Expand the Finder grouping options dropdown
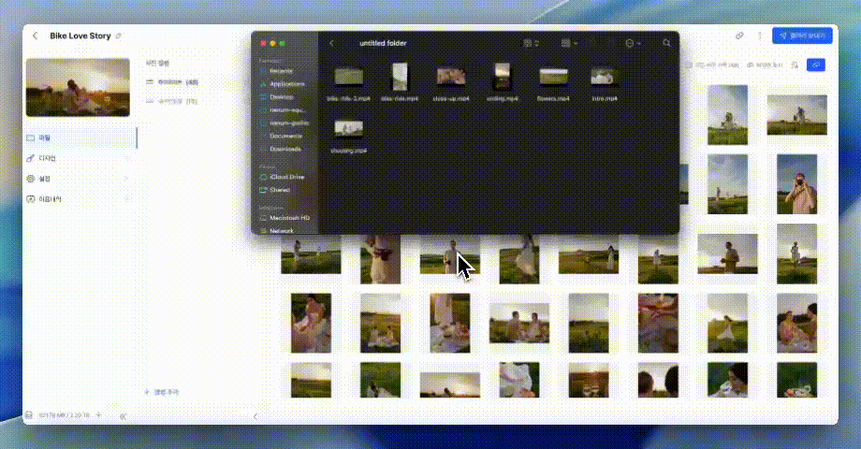The image size is (861, 449). click(568, 43)
